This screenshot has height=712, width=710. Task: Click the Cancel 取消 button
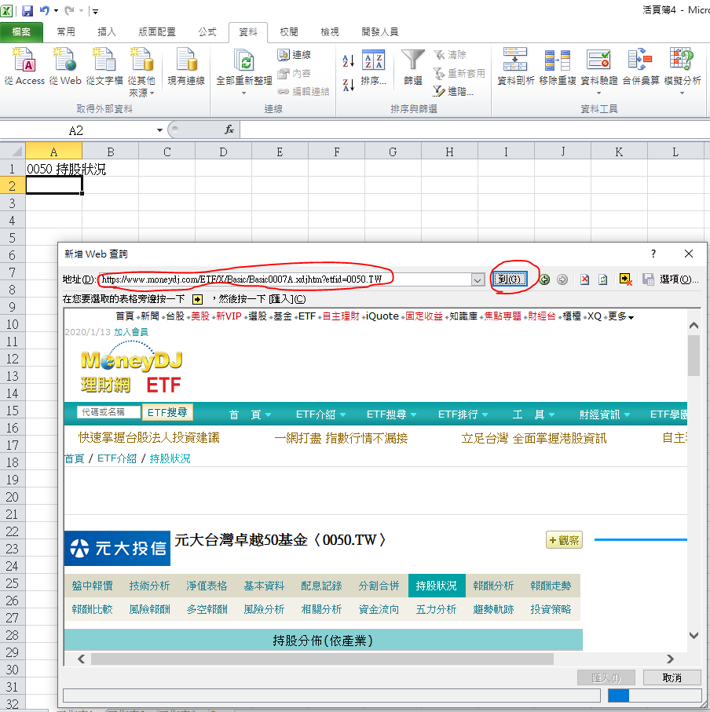[x=672, y=677]
